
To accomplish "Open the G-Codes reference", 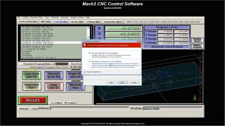I will (56, 103).
